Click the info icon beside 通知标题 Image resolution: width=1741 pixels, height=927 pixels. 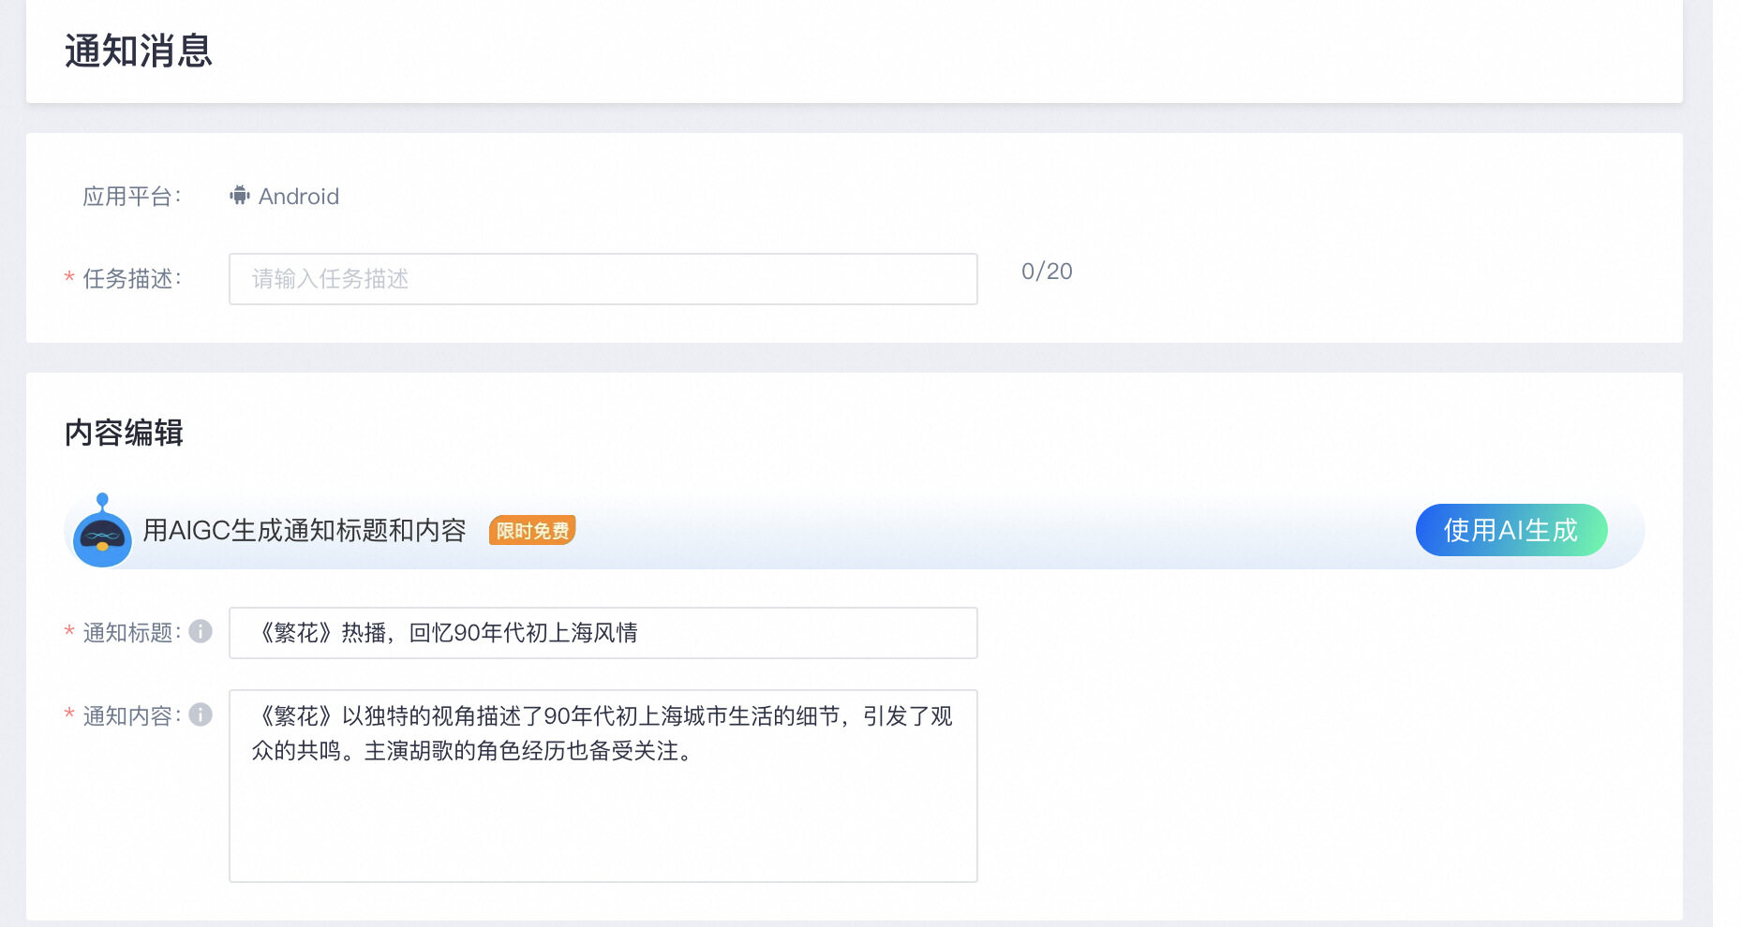[x=201, y=632]
